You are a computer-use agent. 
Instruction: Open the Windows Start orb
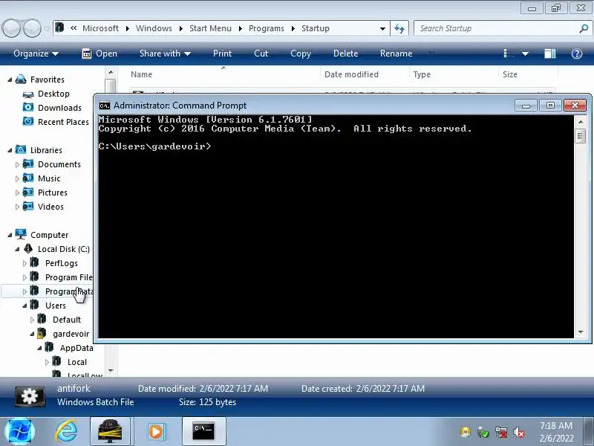click(x=20, y=432)
